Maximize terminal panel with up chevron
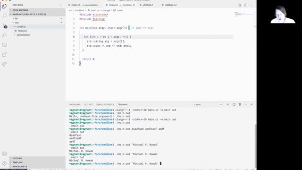The width and height of the screenshot is (302, 170). point(246,104)
